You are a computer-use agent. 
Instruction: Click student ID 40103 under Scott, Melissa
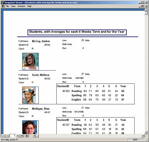(47, 79)
